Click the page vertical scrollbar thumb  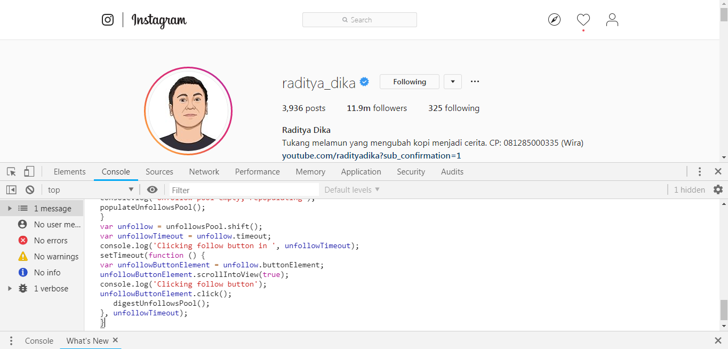pyautogui.click(x=724, y=13)
